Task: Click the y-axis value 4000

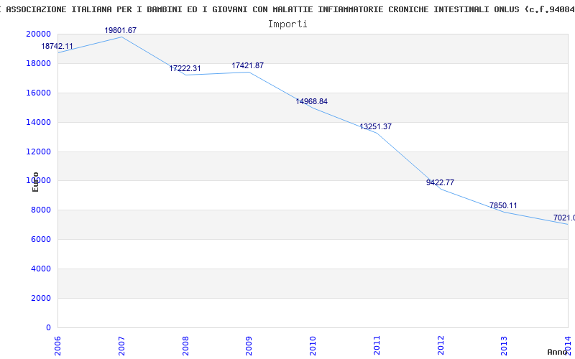Action: [41, 269]
